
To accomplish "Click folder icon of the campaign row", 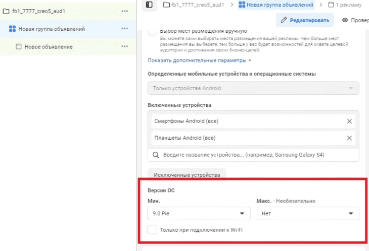I will 6,11.
